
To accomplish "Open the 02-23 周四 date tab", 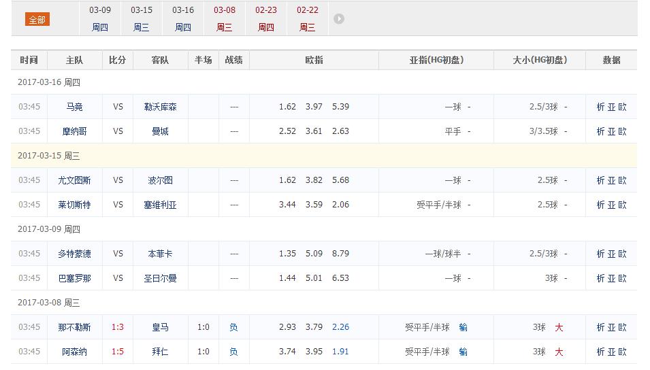I will [265, 18].
